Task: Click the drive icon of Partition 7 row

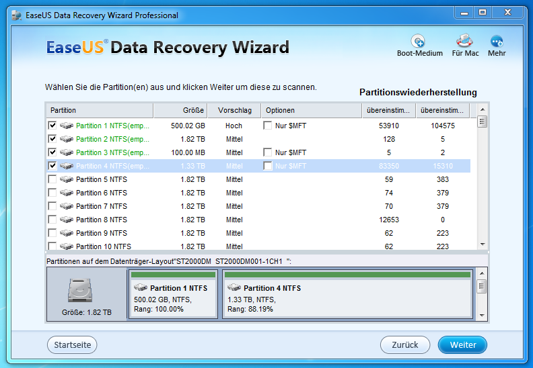Action: point(67,206)
